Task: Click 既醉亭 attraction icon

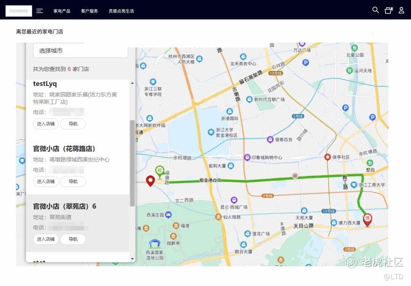Action: pos(173,236)
